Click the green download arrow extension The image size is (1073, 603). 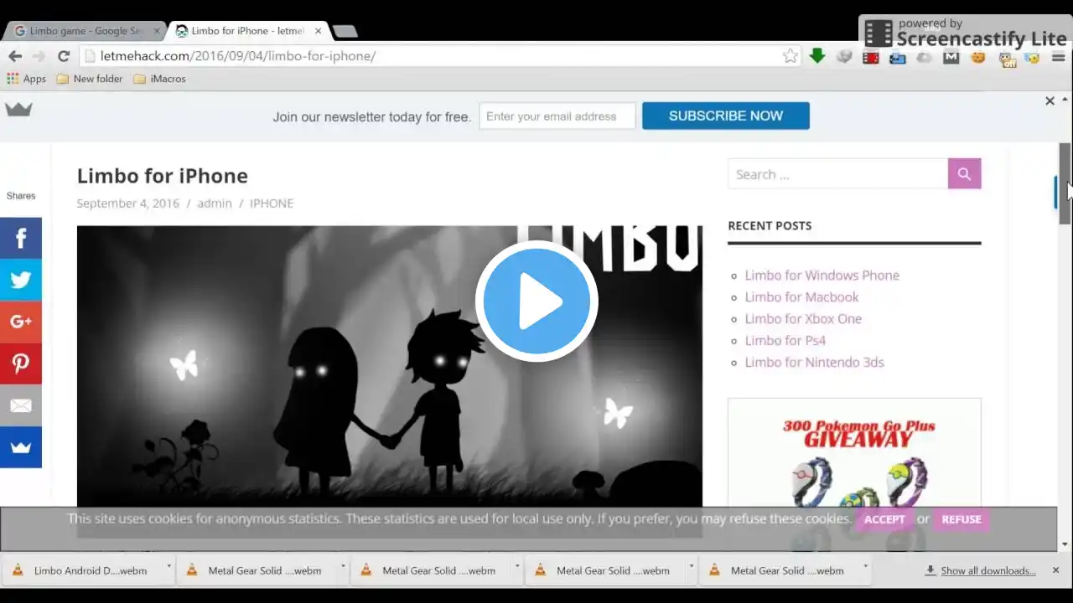pyautogui.click(x=817, y=56)
